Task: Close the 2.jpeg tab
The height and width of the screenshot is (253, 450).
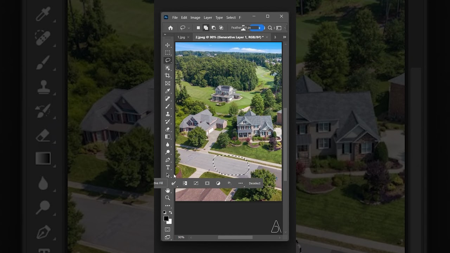Action: click(267, 37)
